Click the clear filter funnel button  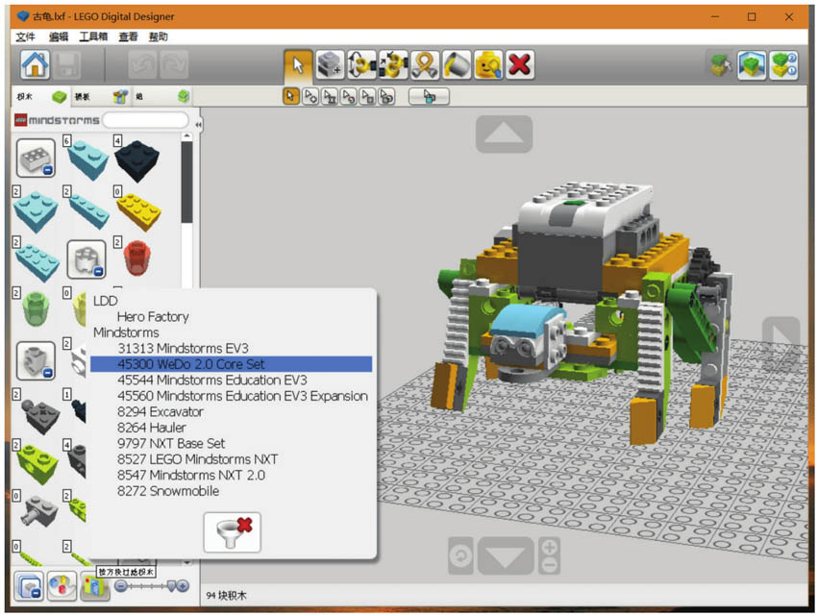[232, 532]
